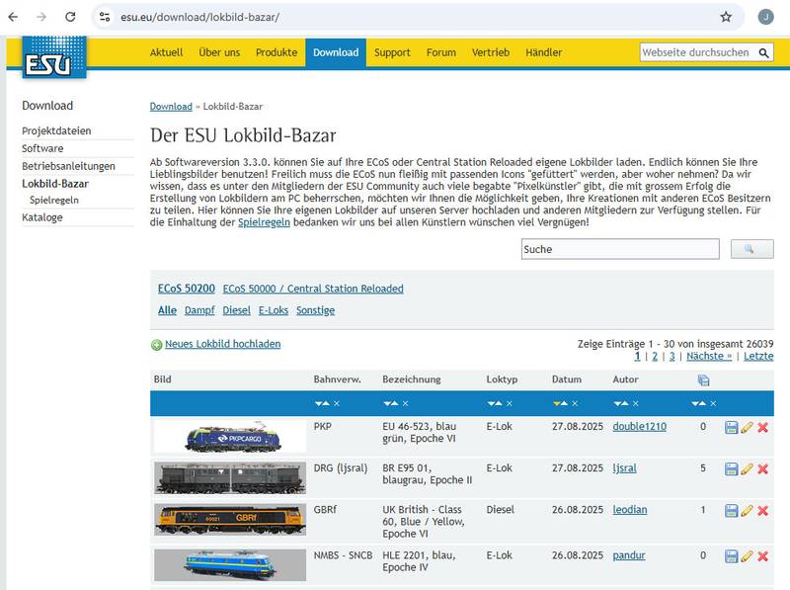790x590 pixels.
Task: Jump to the Letzte page
Action: (758, 356)
